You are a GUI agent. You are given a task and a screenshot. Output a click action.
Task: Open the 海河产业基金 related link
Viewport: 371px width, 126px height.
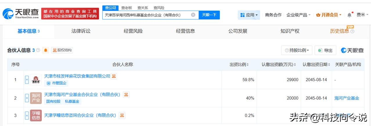click(x=347, y=98)
